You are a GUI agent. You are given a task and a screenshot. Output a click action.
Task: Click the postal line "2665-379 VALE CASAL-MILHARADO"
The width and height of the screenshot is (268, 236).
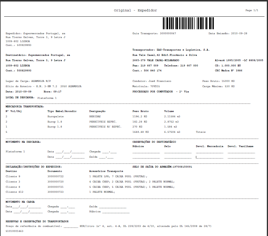[156, 60]
